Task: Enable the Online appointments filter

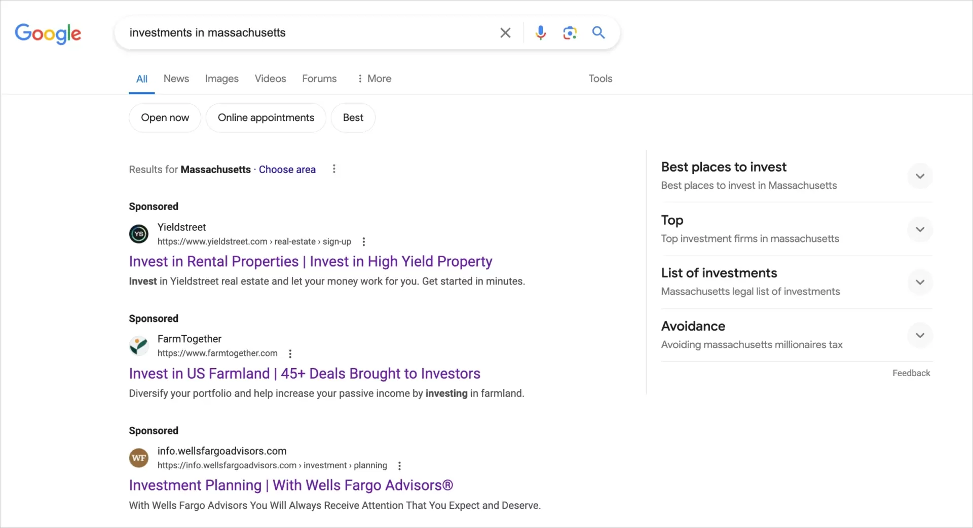Action: point(266,117)
